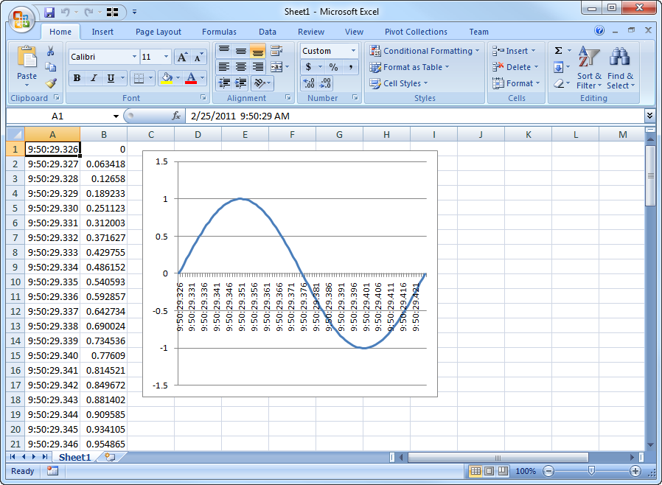662x485 pixels.
Task: Toggle Bottom Align for cell text
Action: coord(257,51)
